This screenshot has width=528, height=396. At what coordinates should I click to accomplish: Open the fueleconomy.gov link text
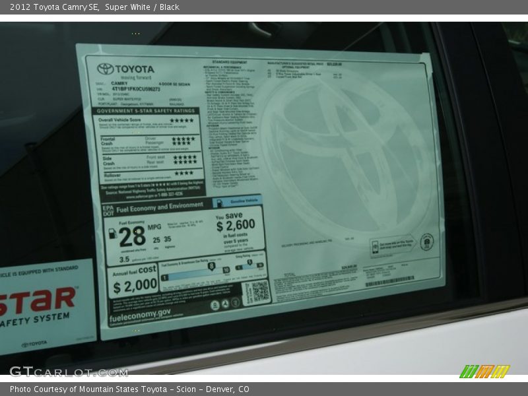[140, 313]
